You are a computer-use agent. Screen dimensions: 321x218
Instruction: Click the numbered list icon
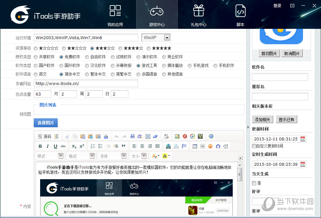coord(93,146)
